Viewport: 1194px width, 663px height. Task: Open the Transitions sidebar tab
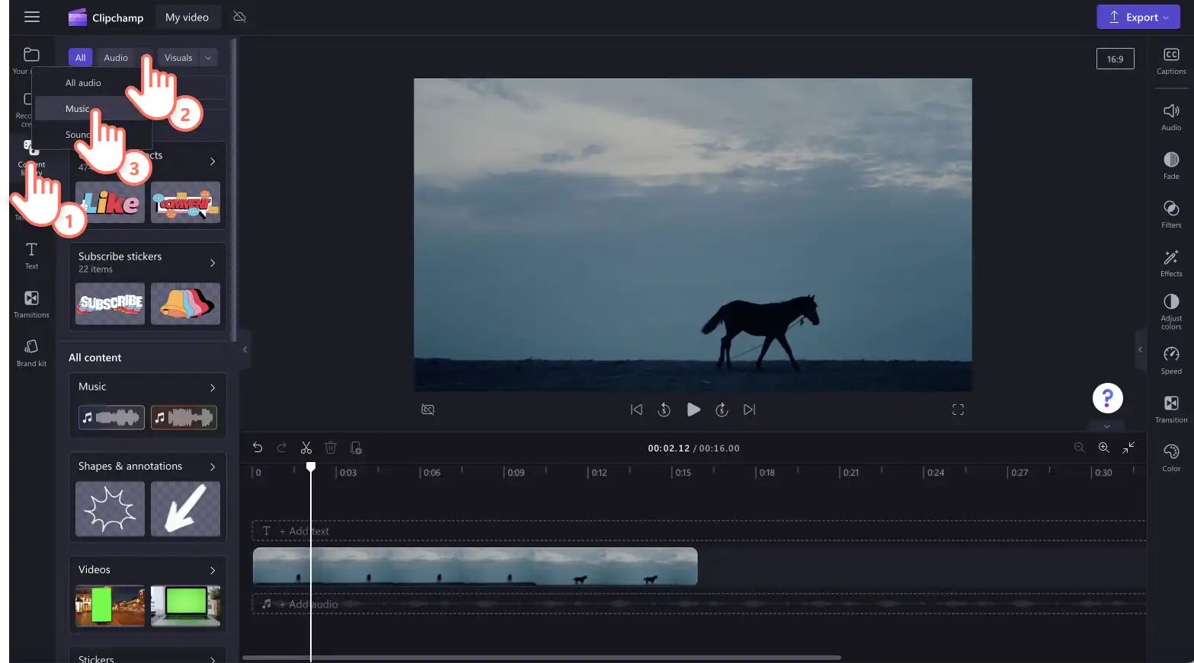[x=31, y=304]
